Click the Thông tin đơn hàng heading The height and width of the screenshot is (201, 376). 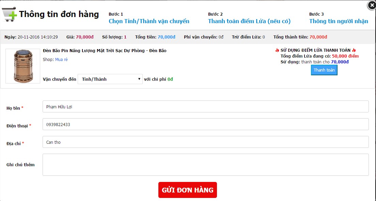tap(59, 14)
